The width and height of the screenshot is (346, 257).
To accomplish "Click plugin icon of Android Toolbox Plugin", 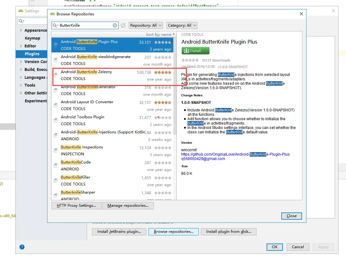I will 56,120.
